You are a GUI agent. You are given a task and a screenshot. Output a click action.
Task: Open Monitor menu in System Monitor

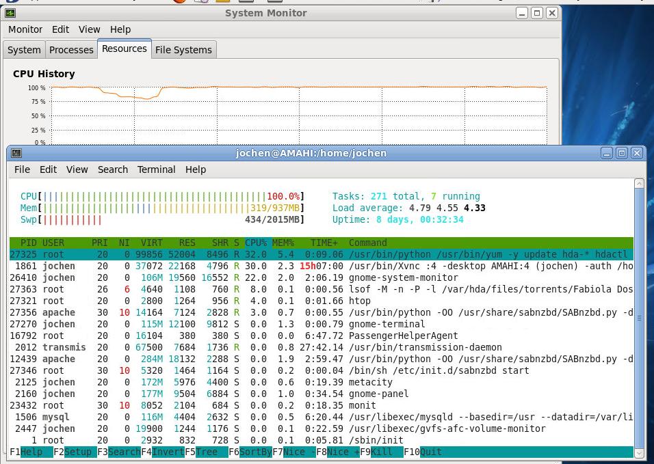[x=25, y=29]
